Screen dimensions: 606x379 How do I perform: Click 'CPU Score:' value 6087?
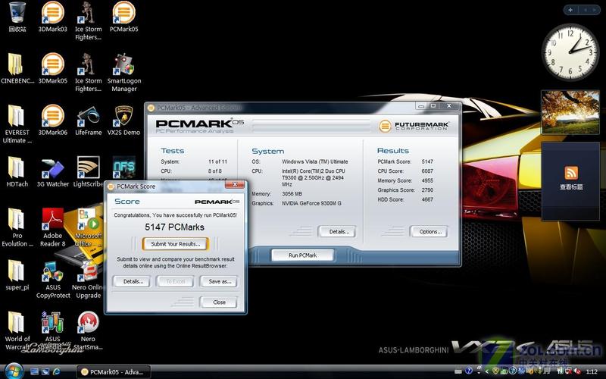[x=427, y=171]
